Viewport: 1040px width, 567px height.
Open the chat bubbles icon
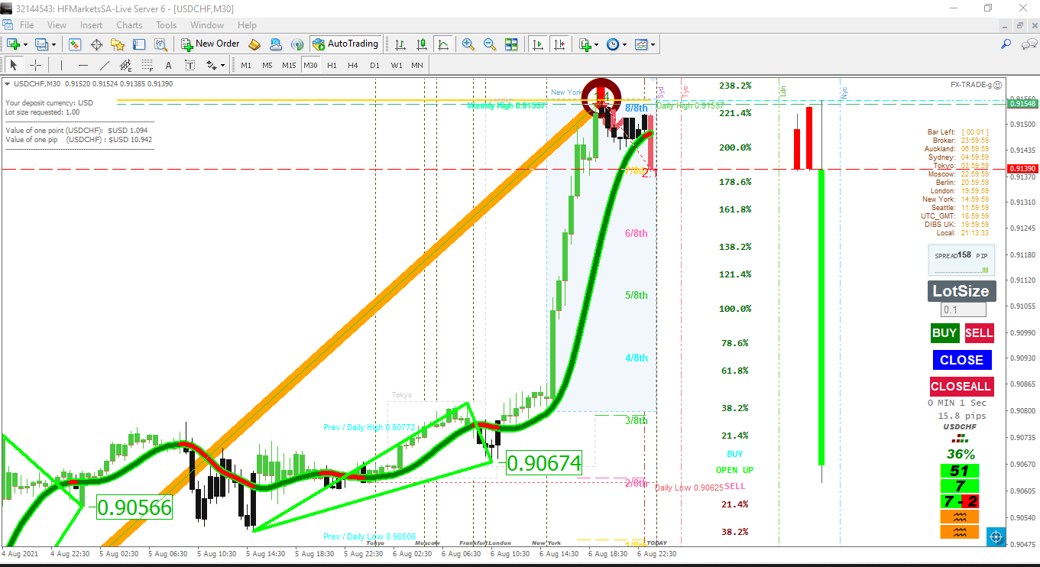[x=1029, y=44]
